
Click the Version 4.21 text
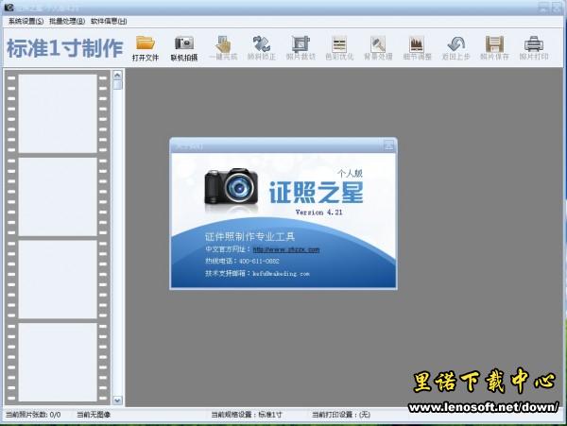pos(318,213)
